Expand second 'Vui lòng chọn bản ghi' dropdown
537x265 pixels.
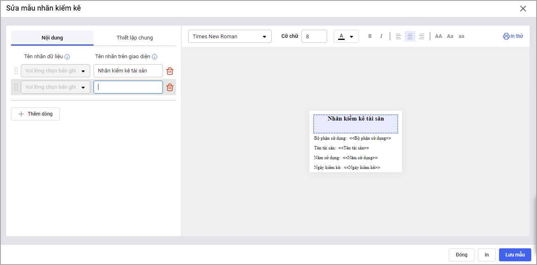pyautogui.click(x=56, y=87)
